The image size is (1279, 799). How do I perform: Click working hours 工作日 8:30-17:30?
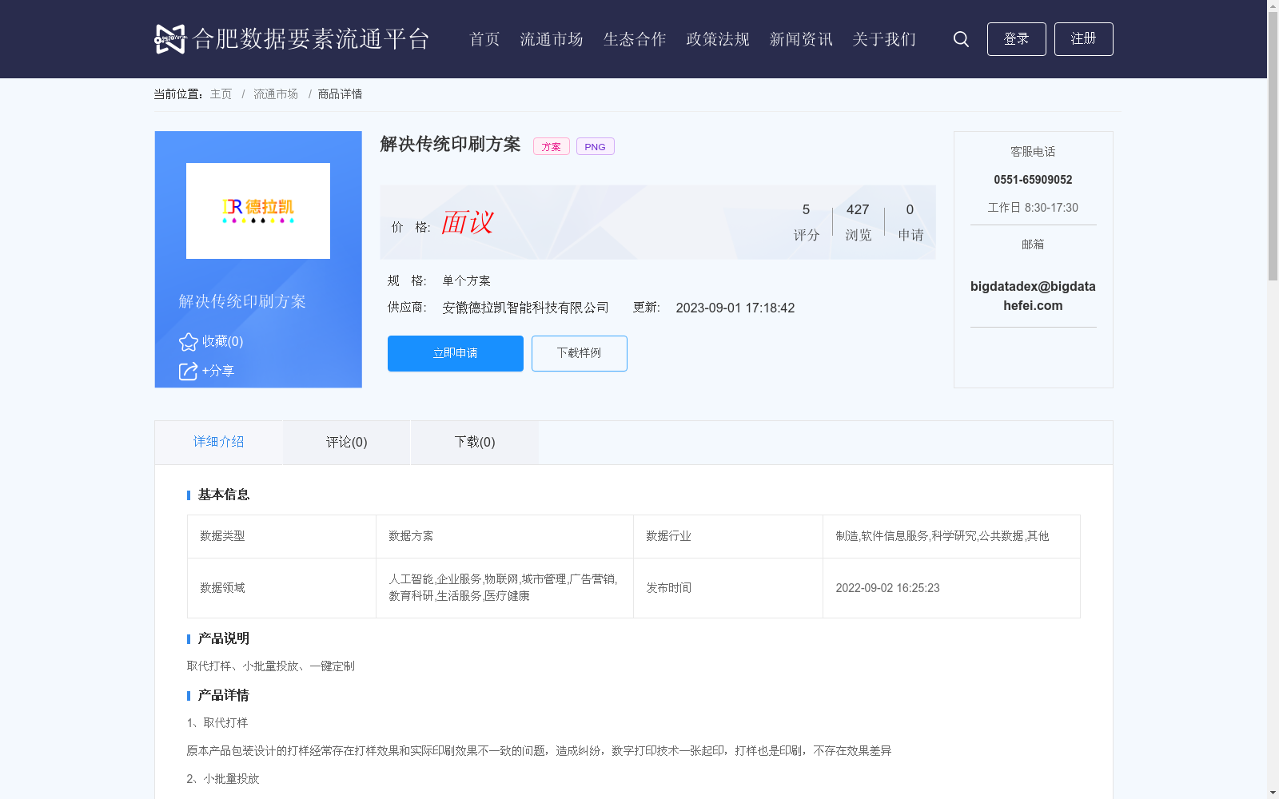tap(1033, 208)
